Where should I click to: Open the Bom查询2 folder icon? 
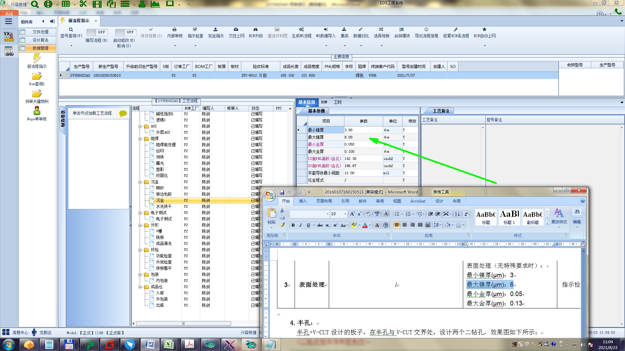pyautogui.click(x=37, y=76)
